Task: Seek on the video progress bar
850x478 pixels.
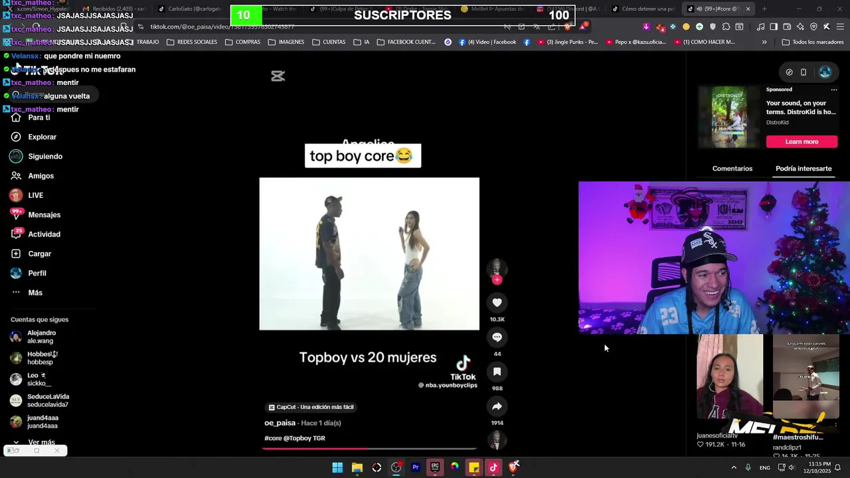Action: pos(369,449)
